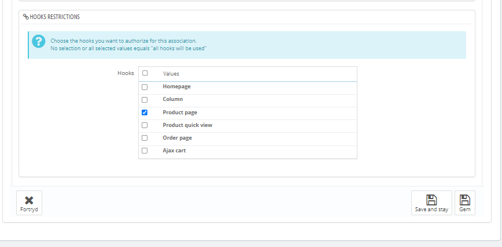Click the Fortryd cancel X icon

pyautogui.click(x=29, y=200)
